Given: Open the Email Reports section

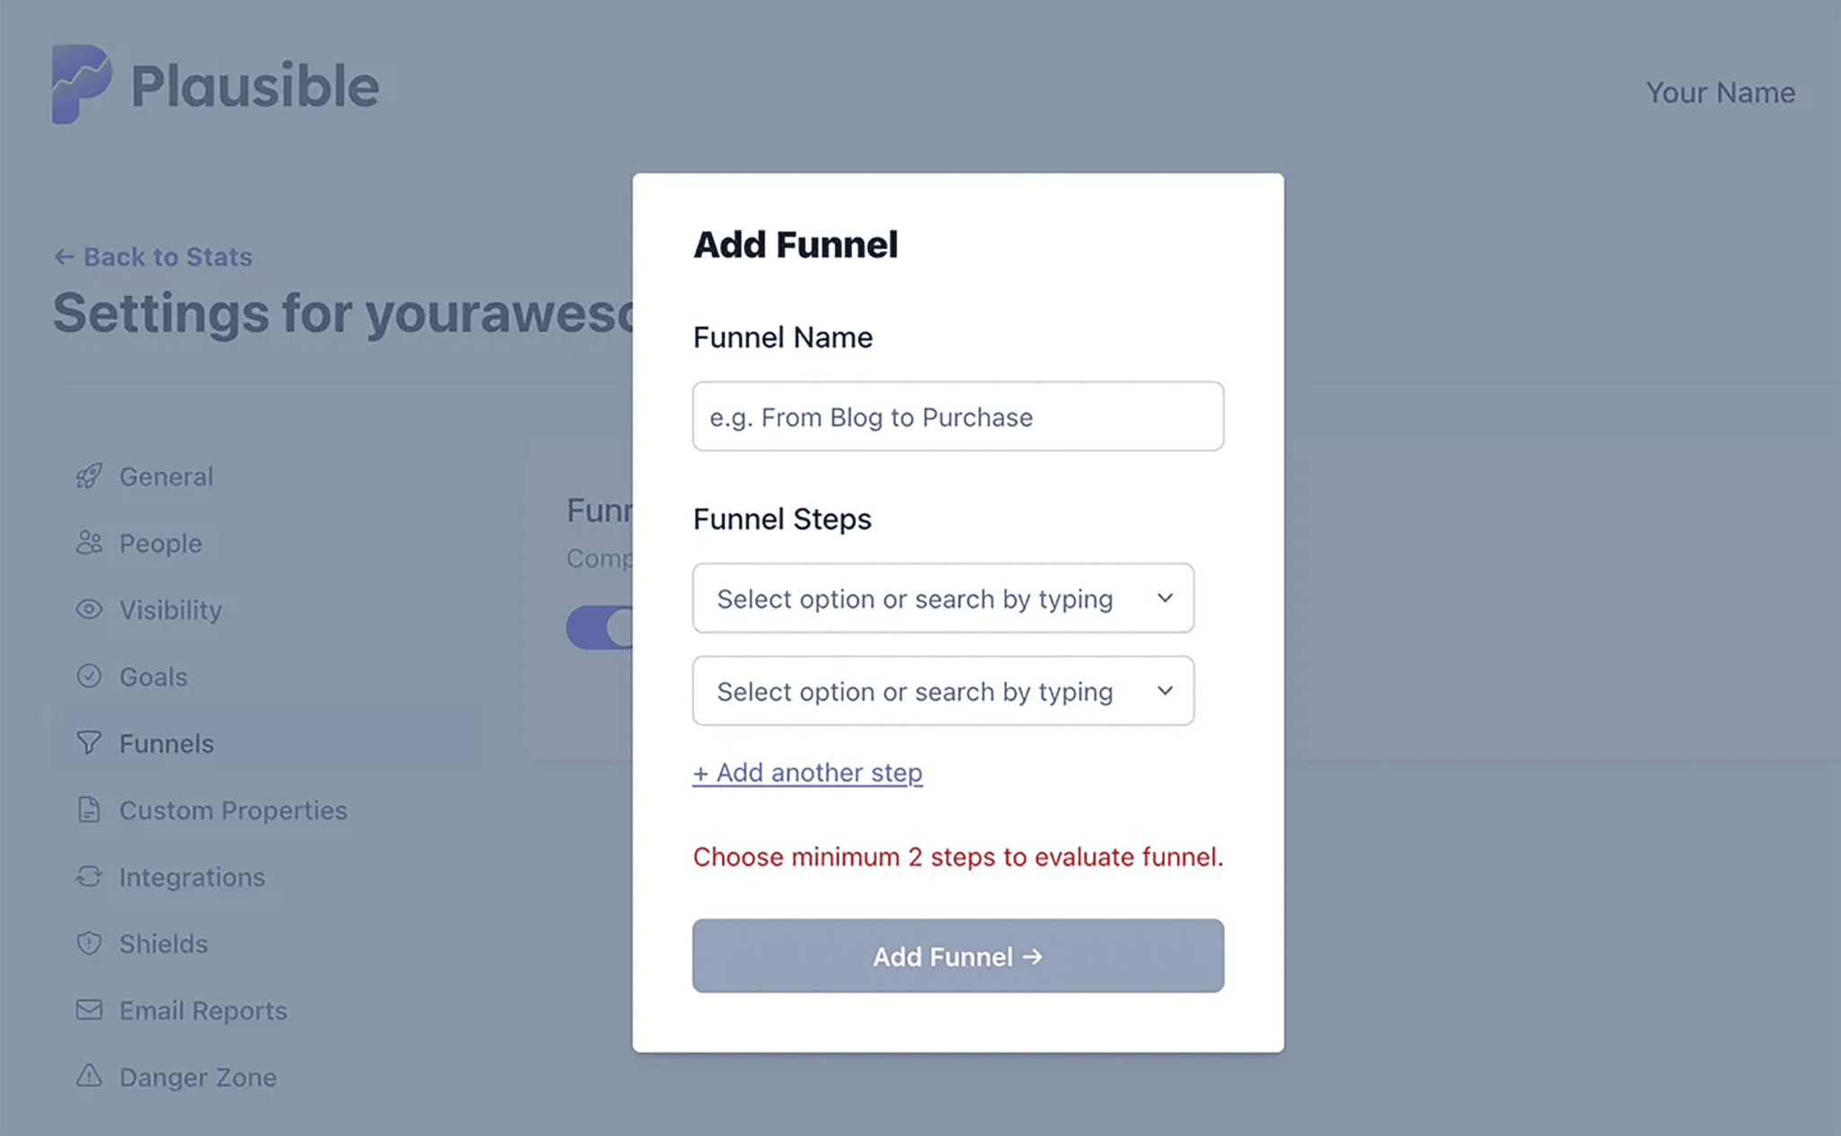Looking at the screenshot, I should (202, 1010).
